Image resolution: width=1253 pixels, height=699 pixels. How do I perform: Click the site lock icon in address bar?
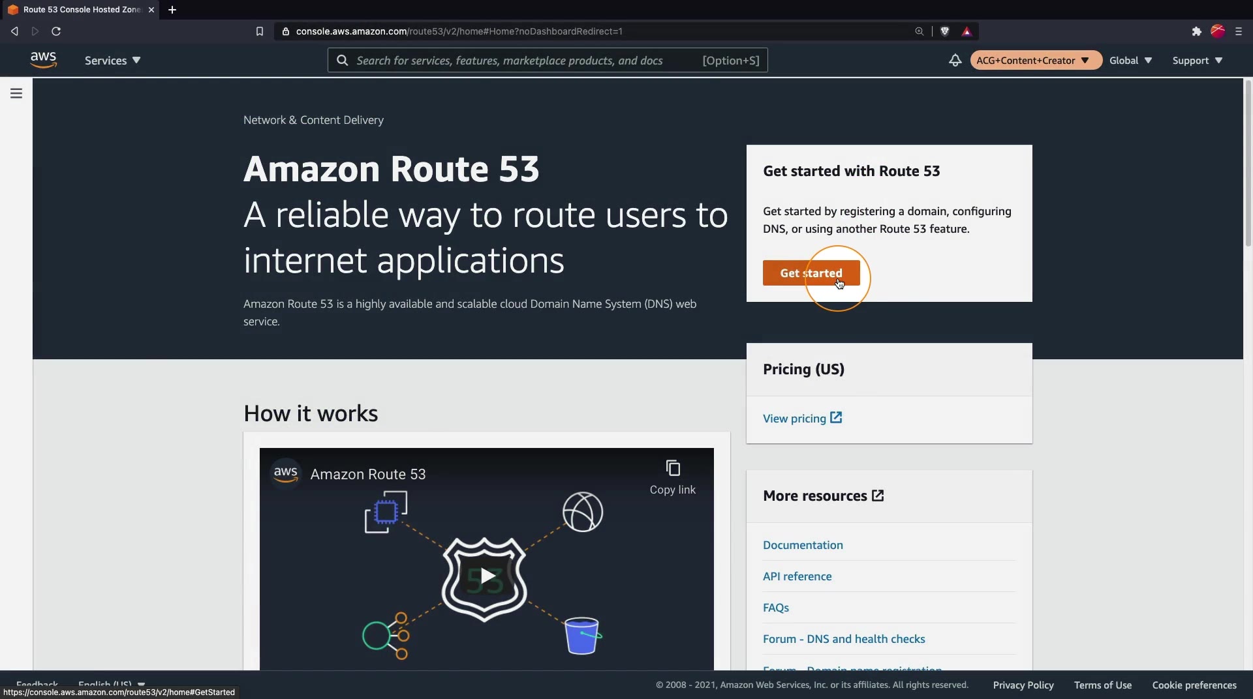point(286,31)
